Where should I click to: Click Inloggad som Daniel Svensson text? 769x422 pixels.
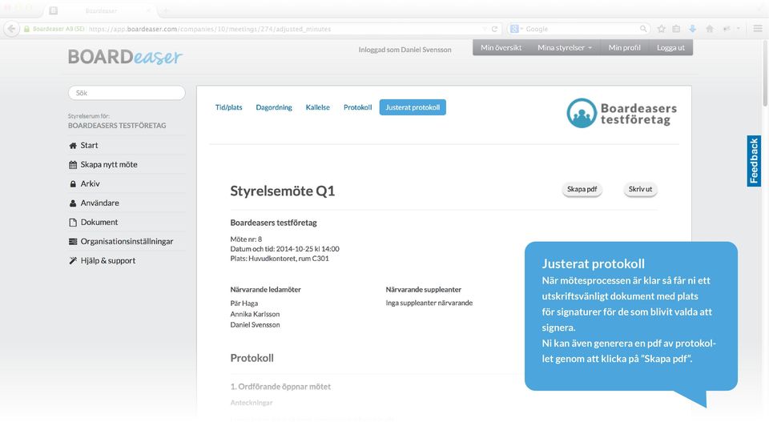[x=405, y=50]
